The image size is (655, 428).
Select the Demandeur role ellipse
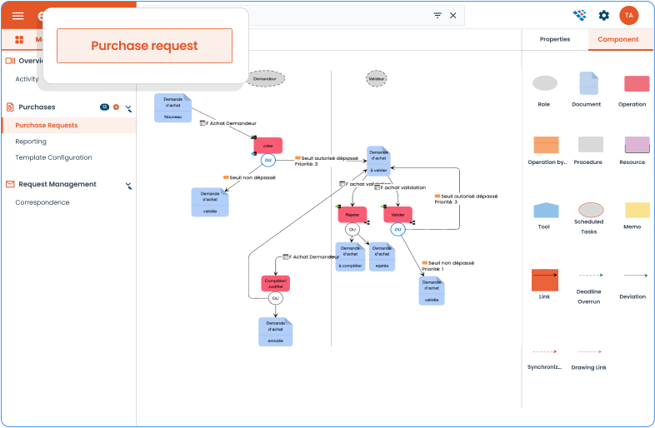[265, 78]
